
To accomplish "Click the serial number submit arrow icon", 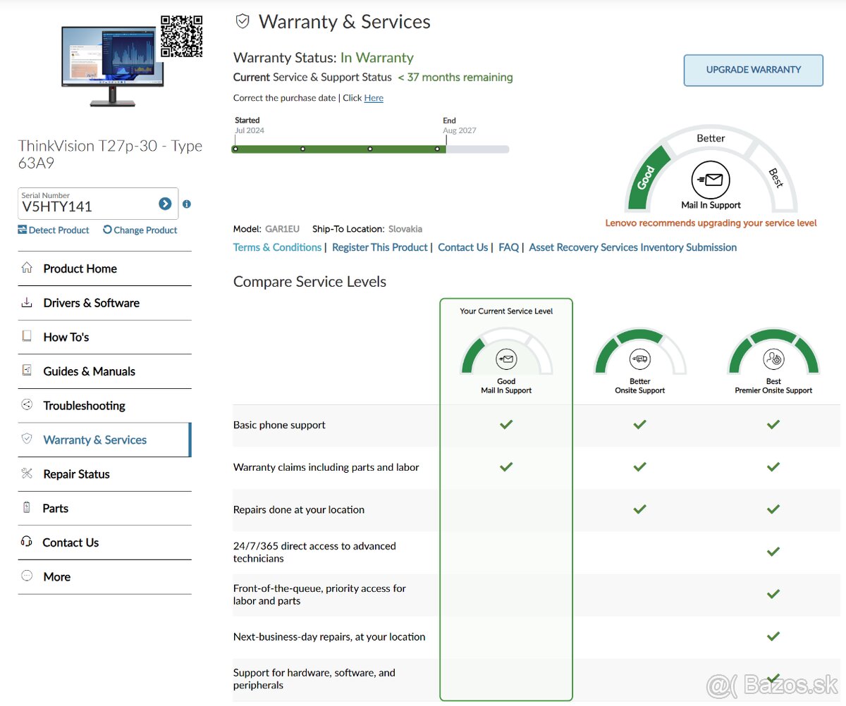I will coord(165,204).
